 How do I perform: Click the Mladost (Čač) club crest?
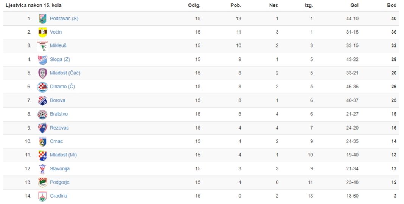click(42, 73)
